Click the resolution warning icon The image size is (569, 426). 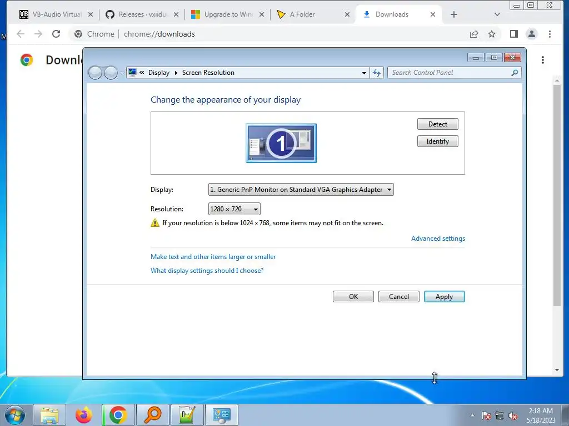pos(155,223)
